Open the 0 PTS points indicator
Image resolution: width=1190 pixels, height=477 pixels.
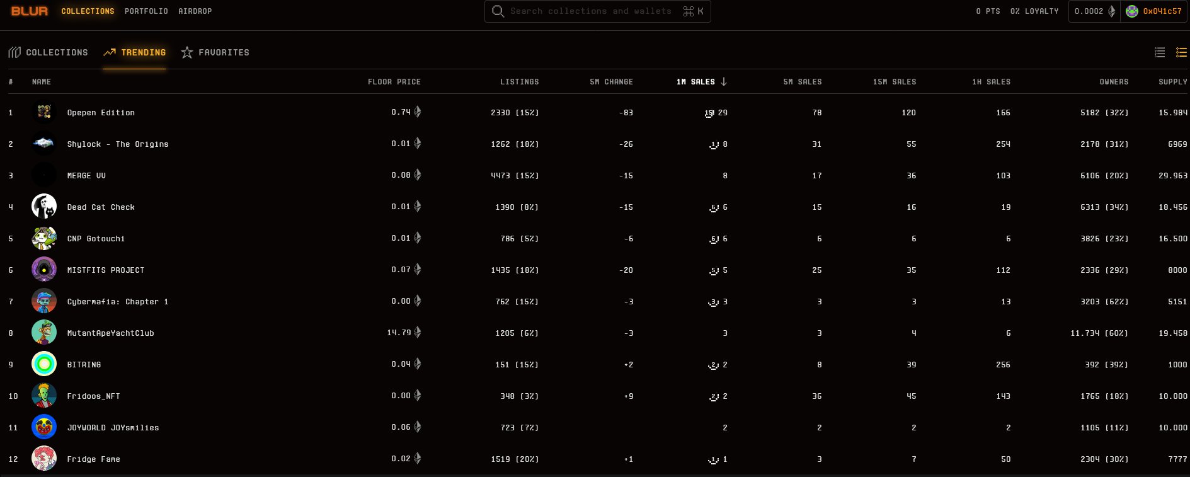pos(988,11)
